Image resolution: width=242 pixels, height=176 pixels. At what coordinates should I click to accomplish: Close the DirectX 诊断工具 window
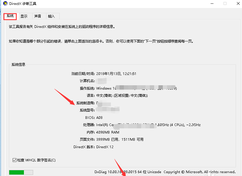pyautogui.click(x=238, y=3)
